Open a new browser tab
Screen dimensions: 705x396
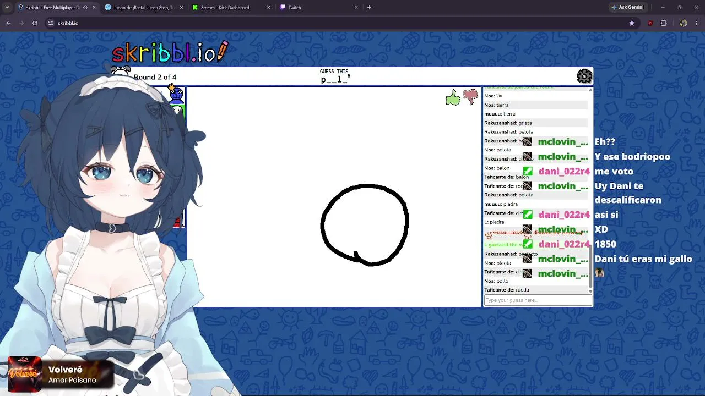coord(369,8)
